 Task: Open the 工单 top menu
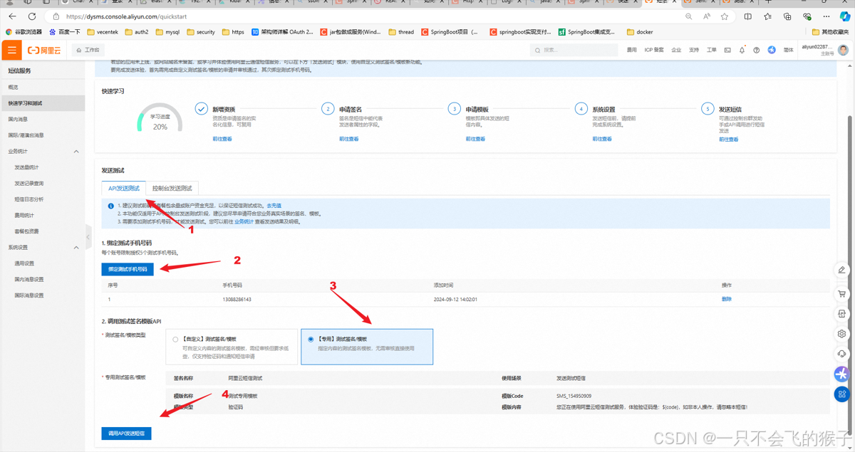[x=711, y=50]
